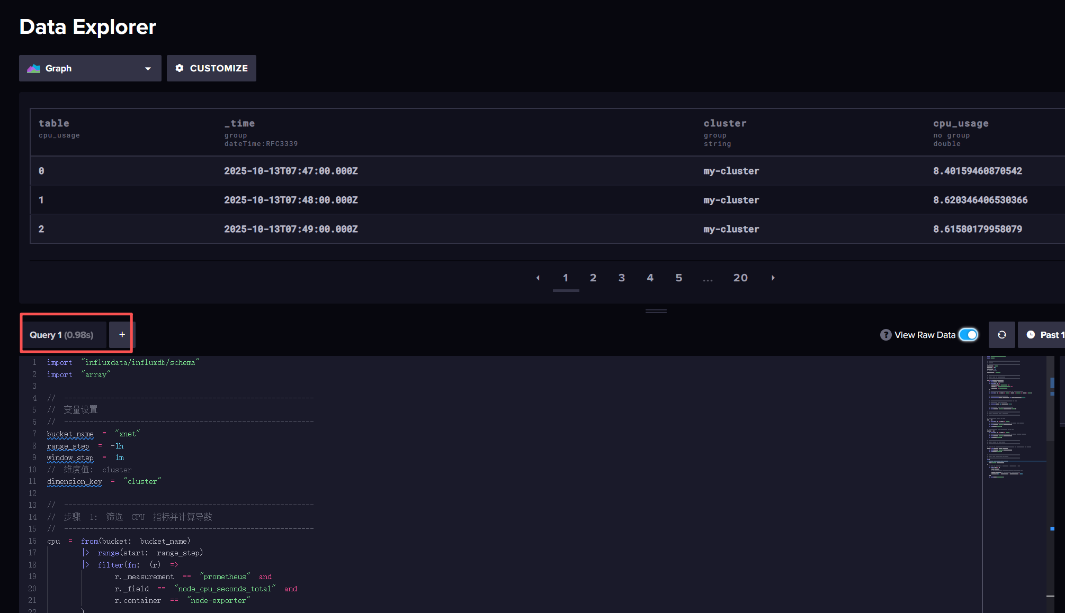The image size is (1065, 613).
Task: Jump to results page 20
Action: [740, 278]
